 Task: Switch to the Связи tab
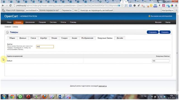click(33, 38)
